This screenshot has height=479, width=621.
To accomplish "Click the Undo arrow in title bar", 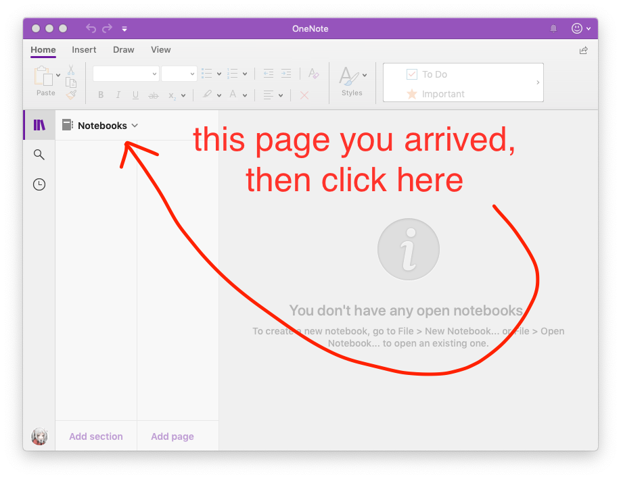I will coord(91,28).
